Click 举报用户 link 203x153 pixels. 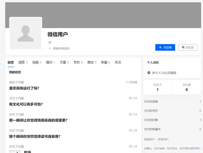(x=163, y=139)
